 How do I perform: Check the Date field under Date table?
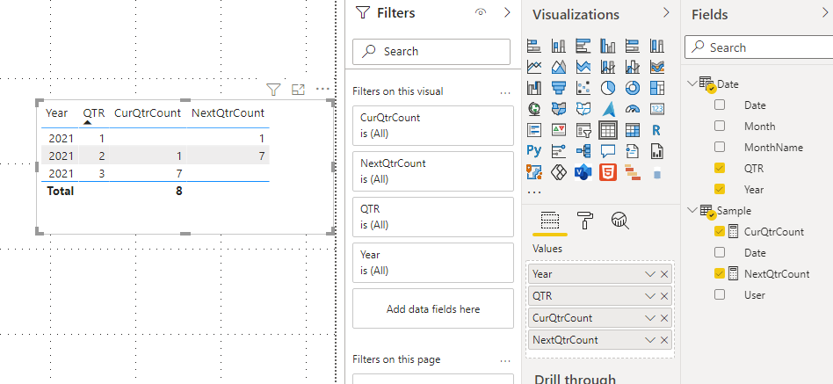[720, 105]
